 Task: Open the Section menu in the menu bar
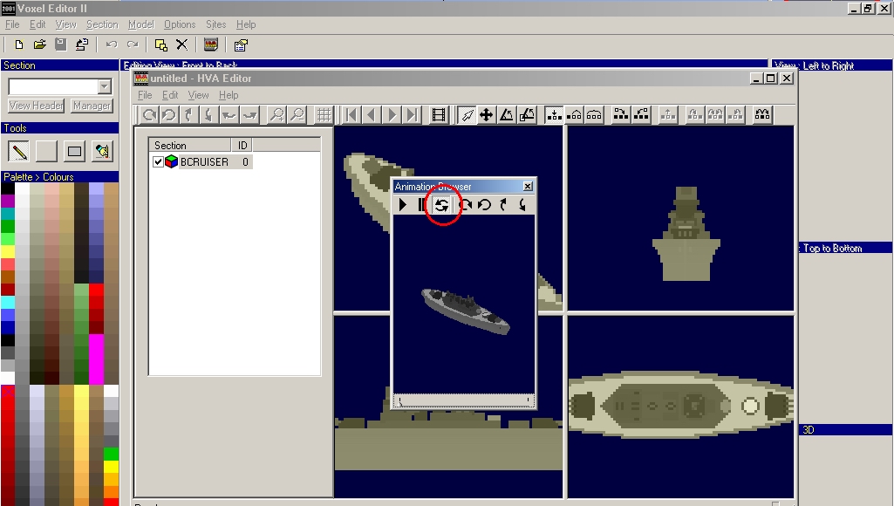102,24
